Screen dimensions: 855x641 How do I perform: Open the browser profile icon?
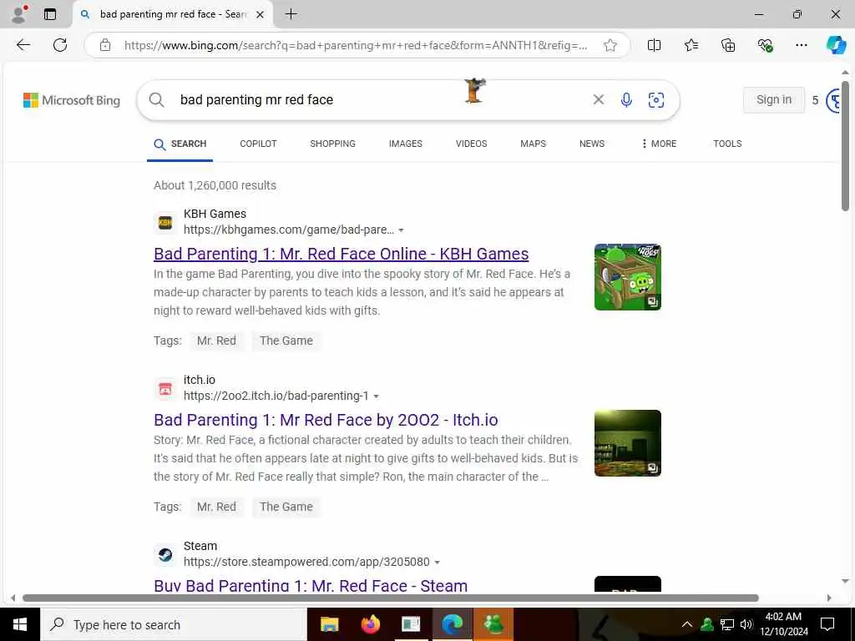tap(19, 14)
